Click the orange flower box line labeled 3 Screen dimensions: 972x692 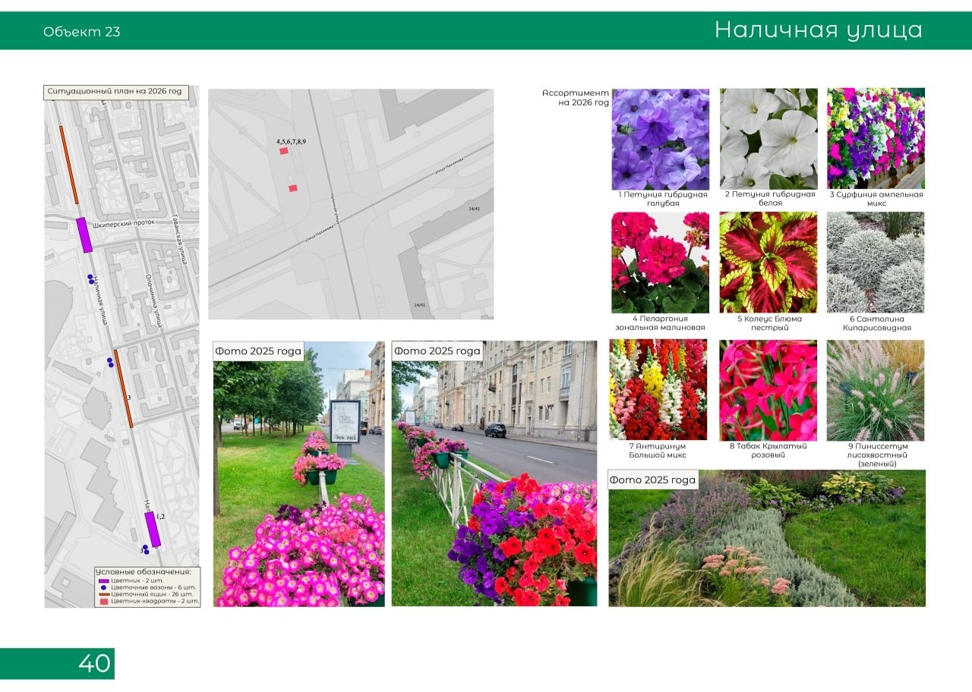(x=123, y=388)
